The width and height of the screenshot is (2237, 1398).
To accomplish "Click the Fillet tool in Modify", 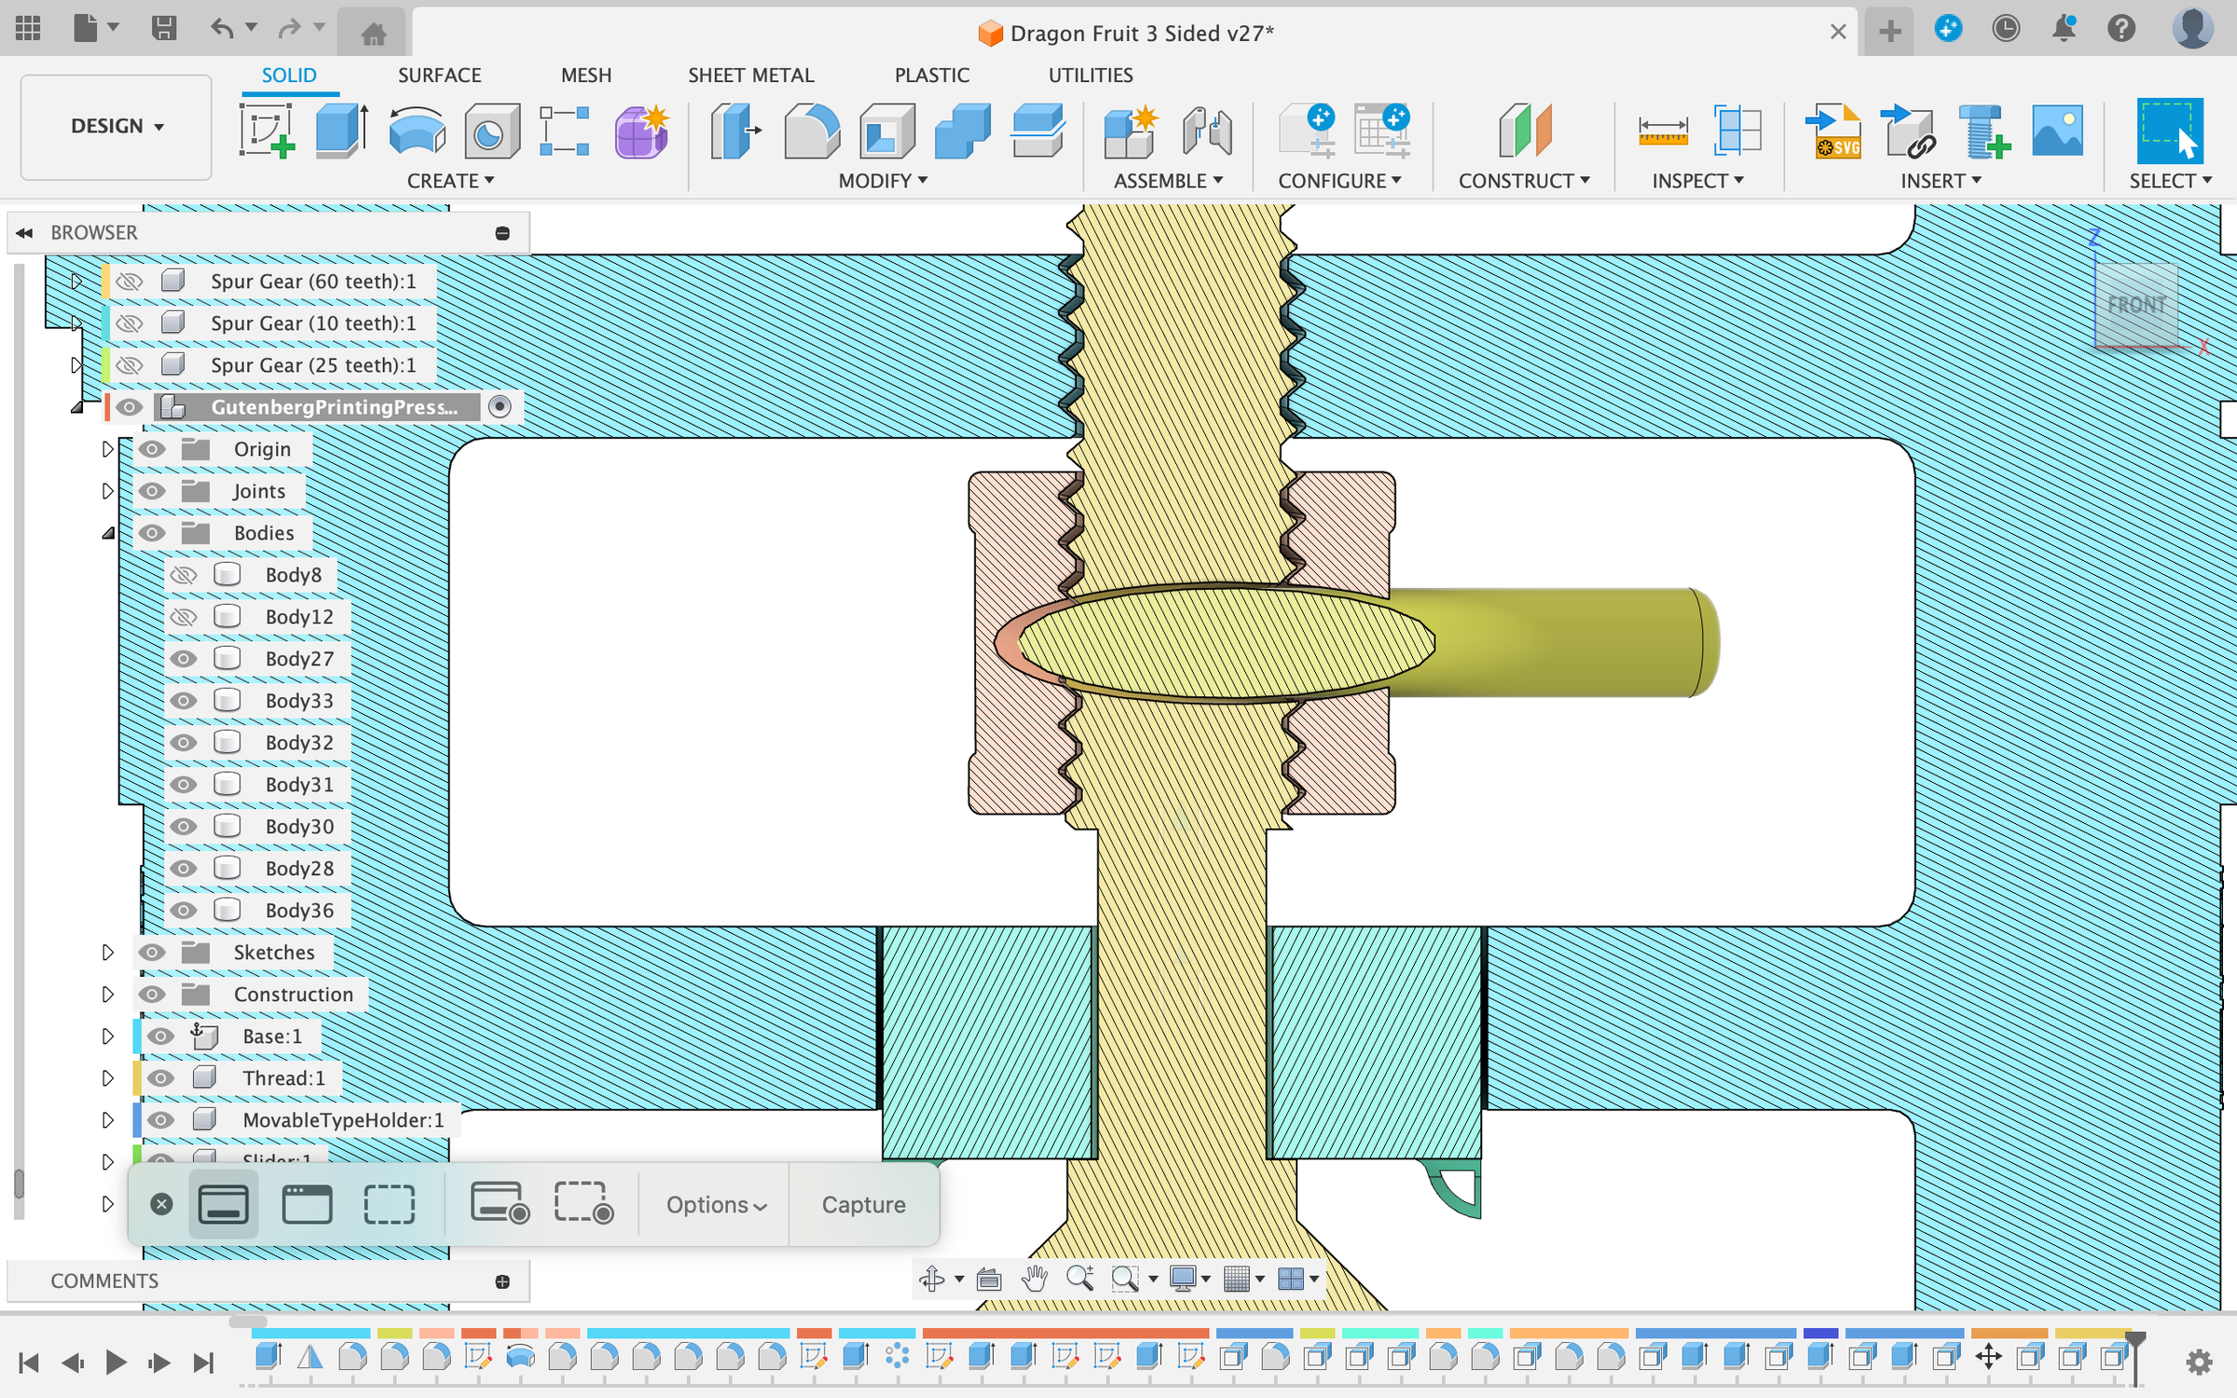I will coord(811,130).
